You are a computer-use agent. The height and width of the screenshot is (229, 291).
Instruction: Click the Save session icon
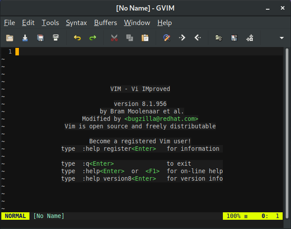[234, 38]
